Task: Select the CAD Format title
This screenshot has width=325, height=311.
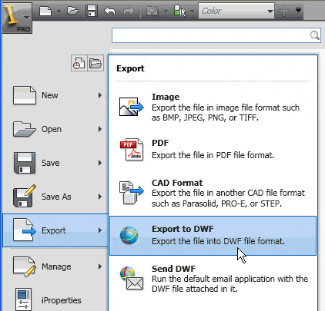Action: [177, 183]
